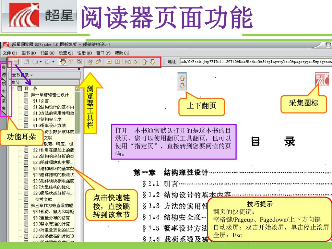Viewport: 332px width, 249px height.
Task: Jump to the last page hand icon
Action: coord(136,62)
